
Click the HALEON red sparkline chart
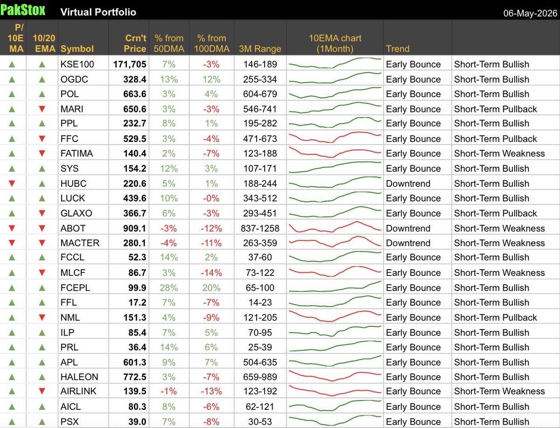pyautogui.click(x=335, y=376)
